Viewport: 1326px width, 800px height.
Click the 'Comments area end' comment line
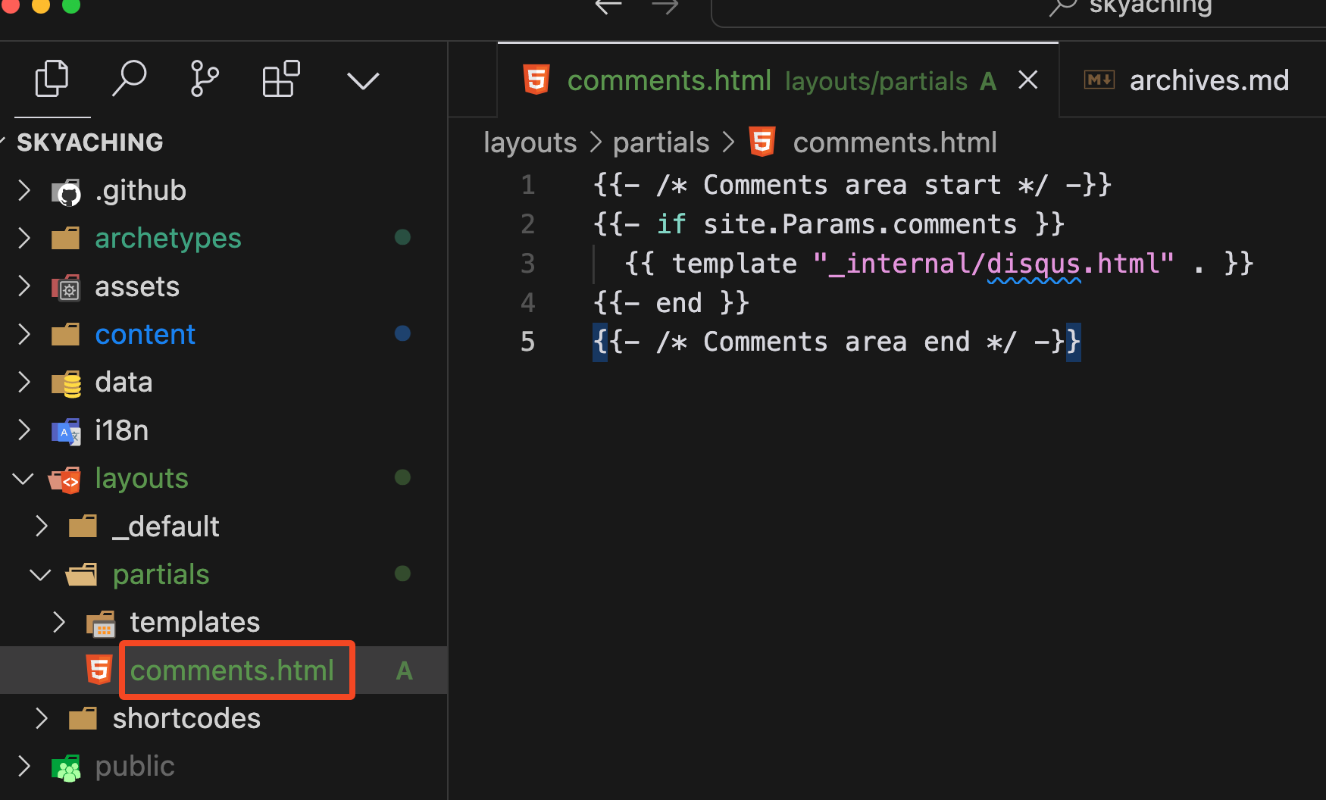(x=837, y=342)
